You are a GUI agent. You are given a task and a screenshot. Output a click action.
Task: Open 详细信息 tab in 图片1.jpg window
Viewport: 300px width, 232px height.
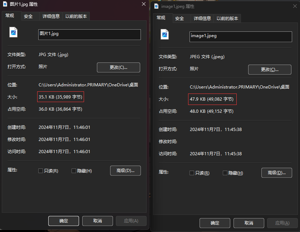coord(51,16)
